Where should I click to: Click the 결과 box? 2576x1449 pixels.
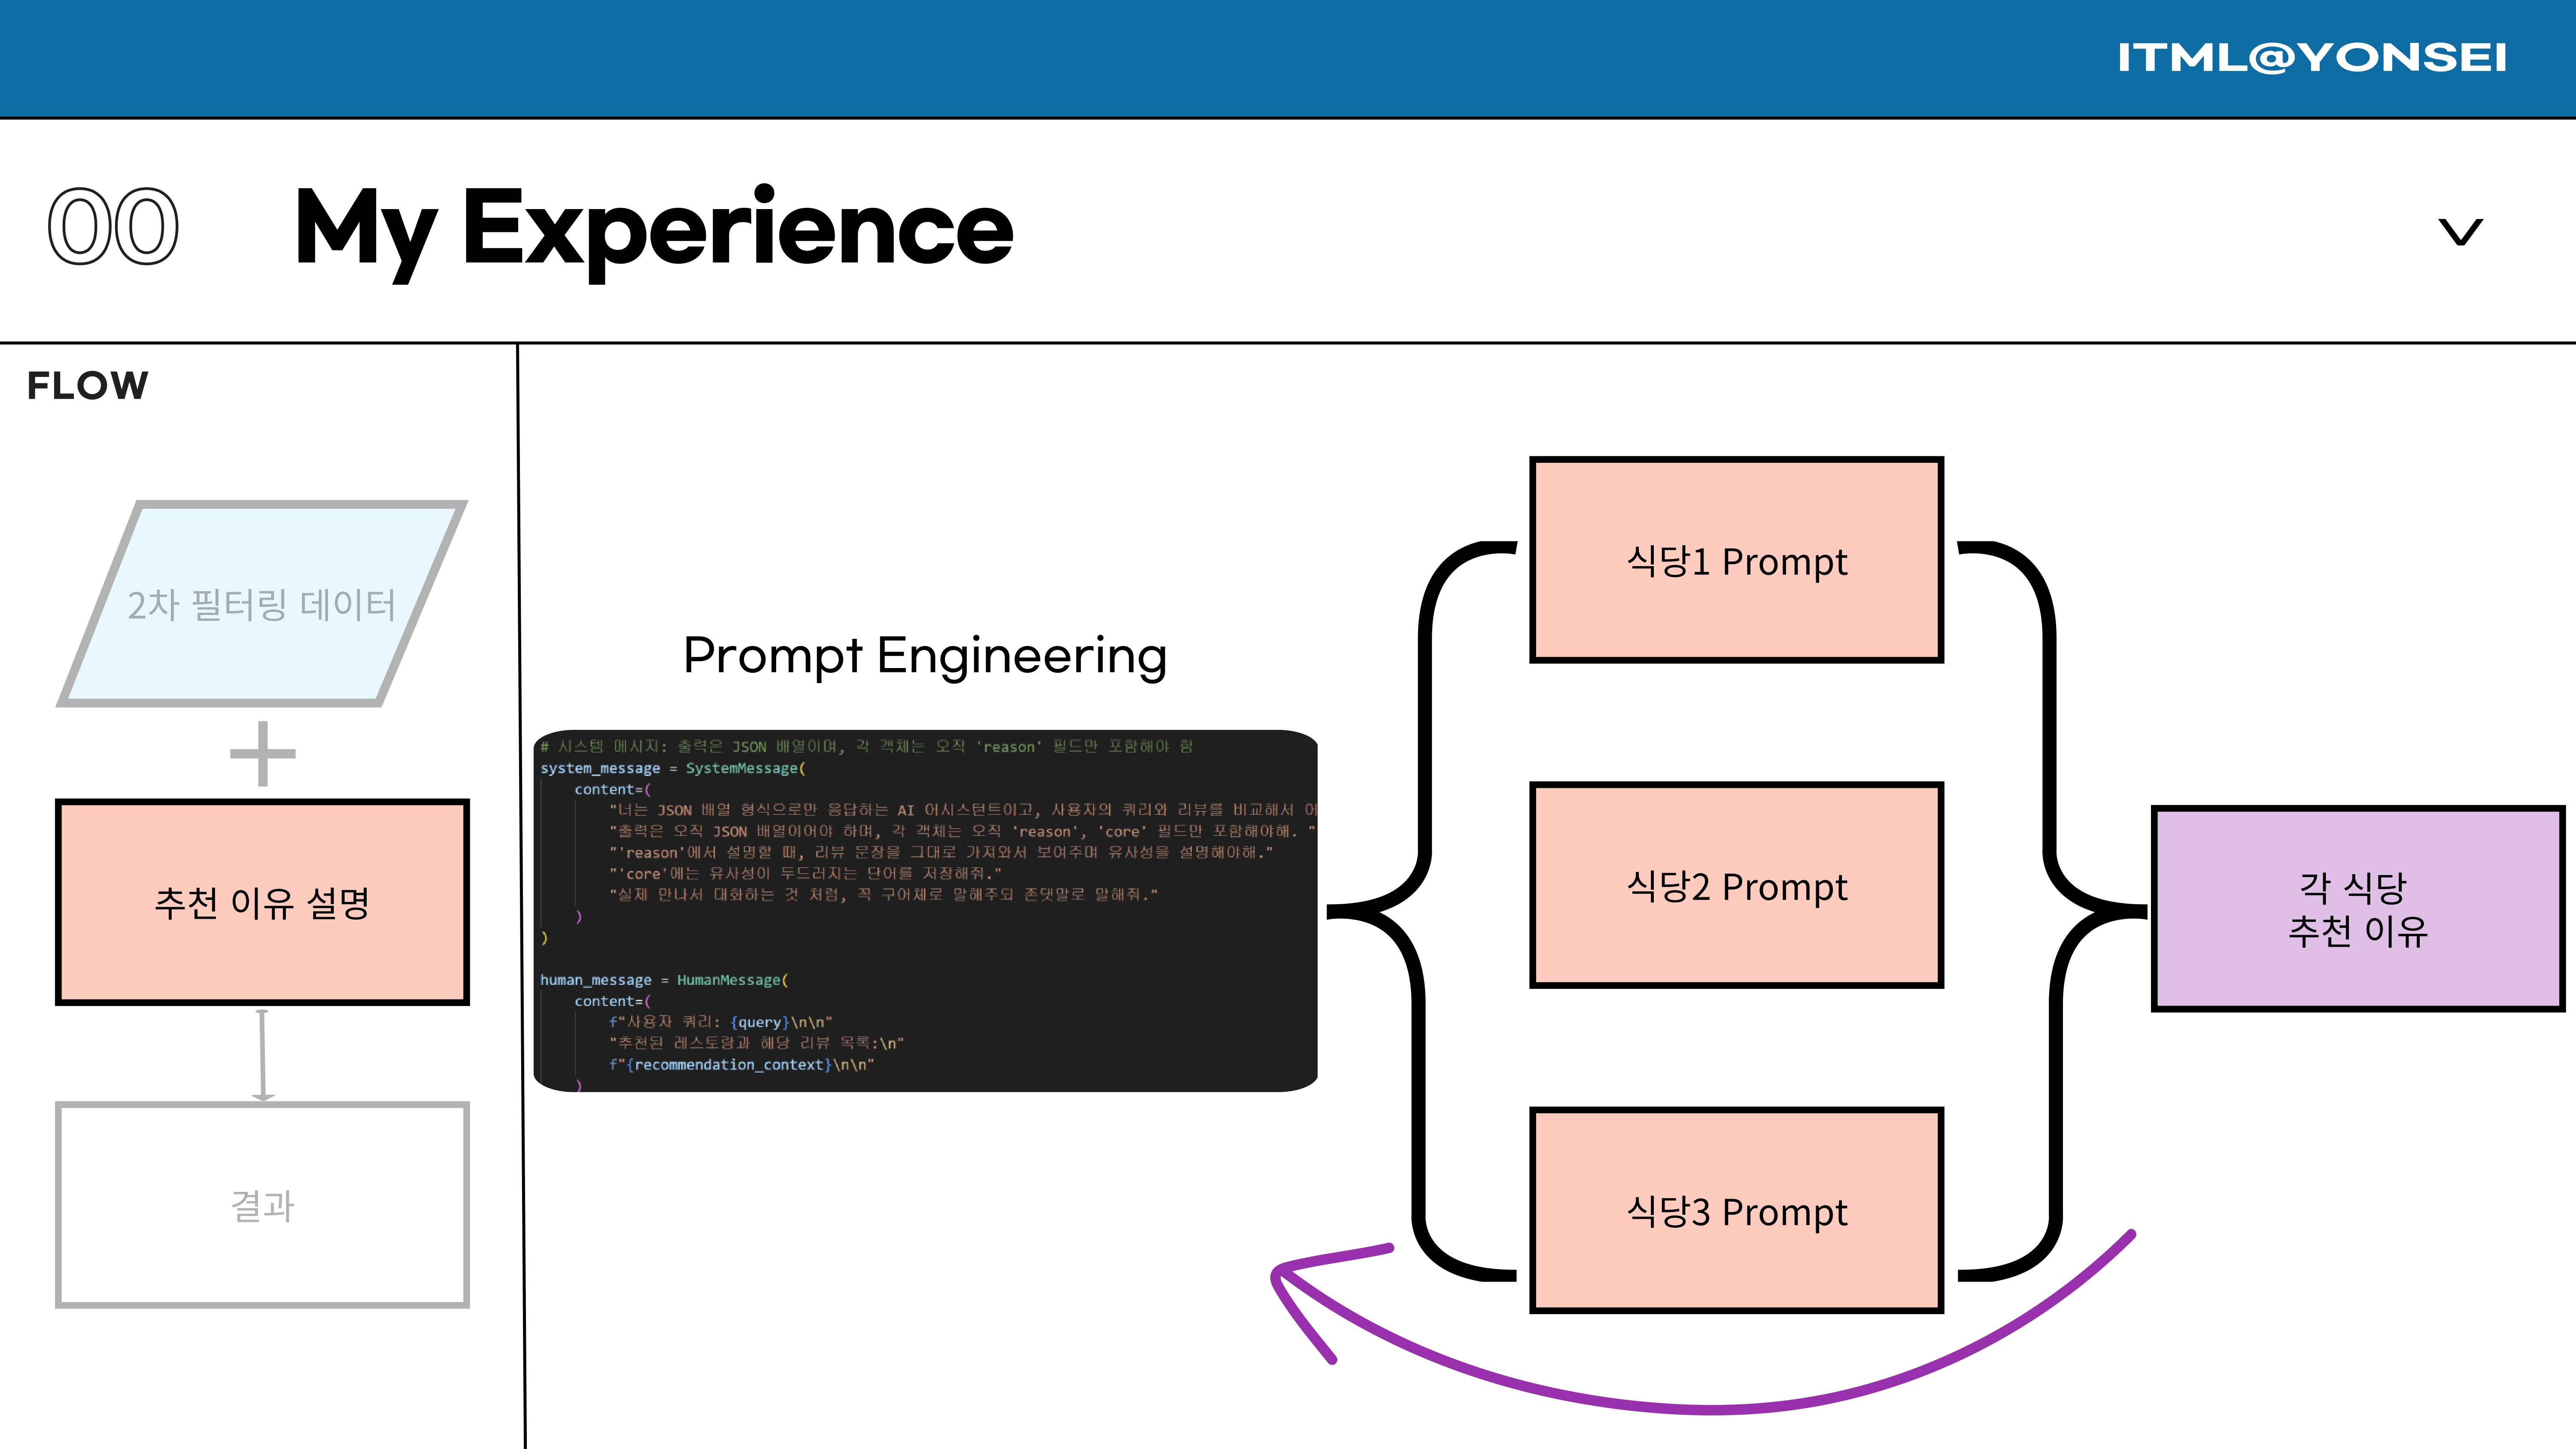click(262, 1205)
